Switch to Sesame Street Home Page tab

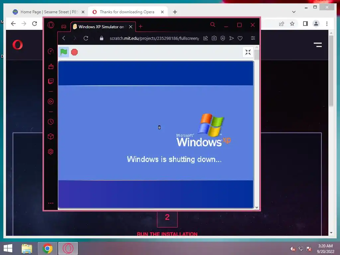pyautogui.click(x=48, y=12)
